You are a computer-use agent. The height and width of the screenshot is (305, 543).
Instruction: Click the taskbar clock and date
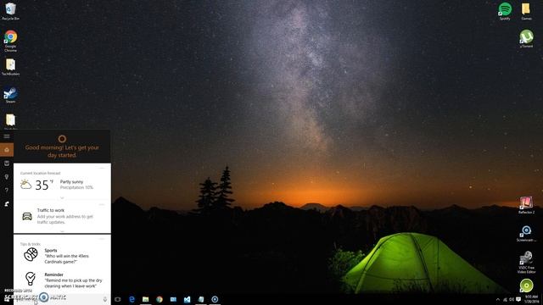click(531, 299)
